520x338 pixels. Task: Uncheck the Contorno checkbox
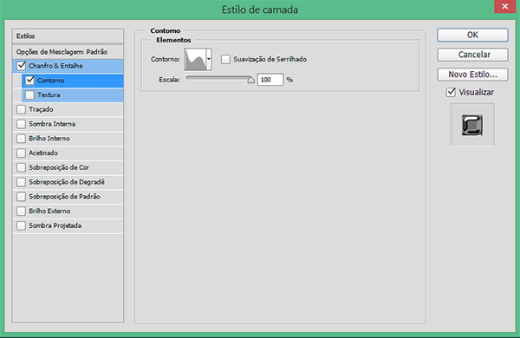[x=29, y=81]
